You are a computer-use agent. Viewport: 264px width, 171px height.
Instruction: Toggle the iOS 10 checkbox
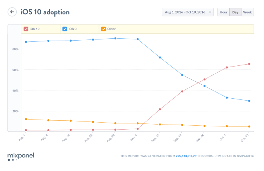tap(26, 29)
